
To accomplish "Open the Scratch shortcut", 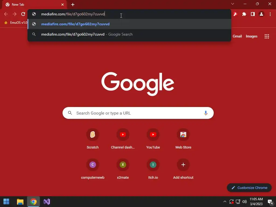I will click(x=93, y=139).
